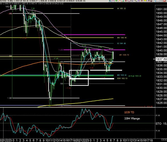Click the 1.272 Fibonacci level label
The height and width of the screenshot is (142, 167).
[x=61, y=50]
